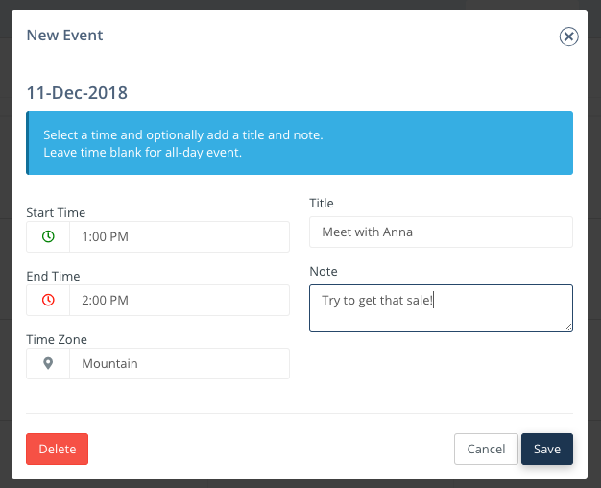Viewport: 601px width, 488px height.
Task: Cancel the new event
Action: (x=486, y=449)
